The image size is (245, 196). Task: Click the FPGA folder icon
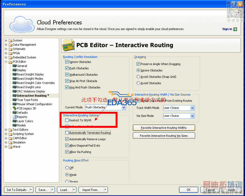tap(10, 53)
